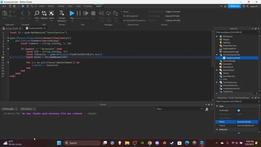Click Format Selection icon
Screen dimensions: 261x147
point(62,13)
